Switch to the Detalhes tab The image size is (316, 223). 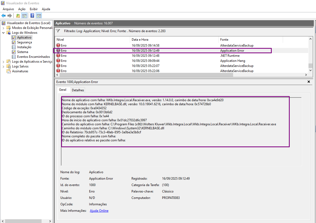click(78, 90)
